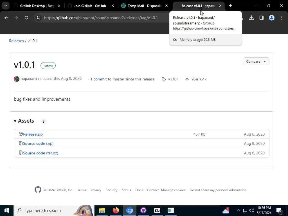The height and width of the screenshot is (216, 288).
Task: Open the Privacy footer link
Action: pyautogui.click(x=96, y=190)
